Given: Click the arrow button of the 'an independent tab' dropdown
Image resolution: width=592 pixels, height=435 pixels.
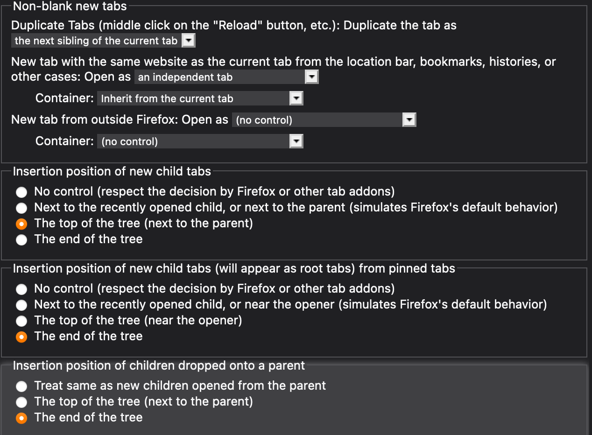Looking at the screenshot, I should pyautogui.click(x=311, y=77).
